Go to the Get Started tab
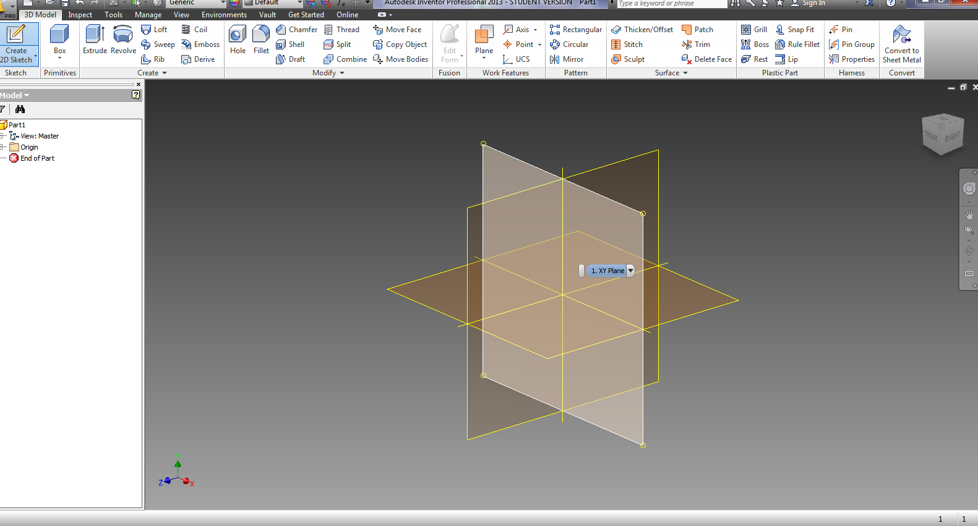 point(306,15)
